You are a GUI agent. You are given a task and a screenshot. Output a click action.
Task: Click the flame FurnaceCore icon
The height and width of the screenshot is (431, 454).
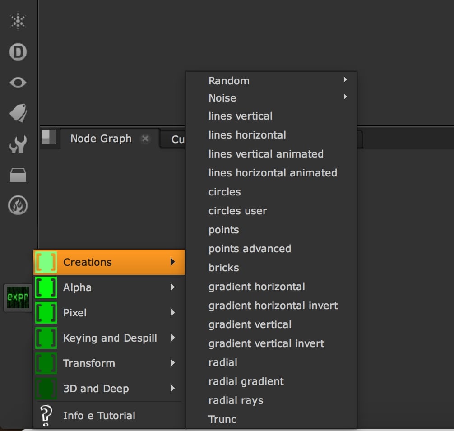click(19, 206)
